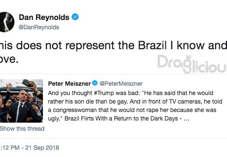Image resolution: width=227 pixels, height=157 pixels.
Task: Click the 21 Sep 2018 timestamp
Action: click(42, 148)
